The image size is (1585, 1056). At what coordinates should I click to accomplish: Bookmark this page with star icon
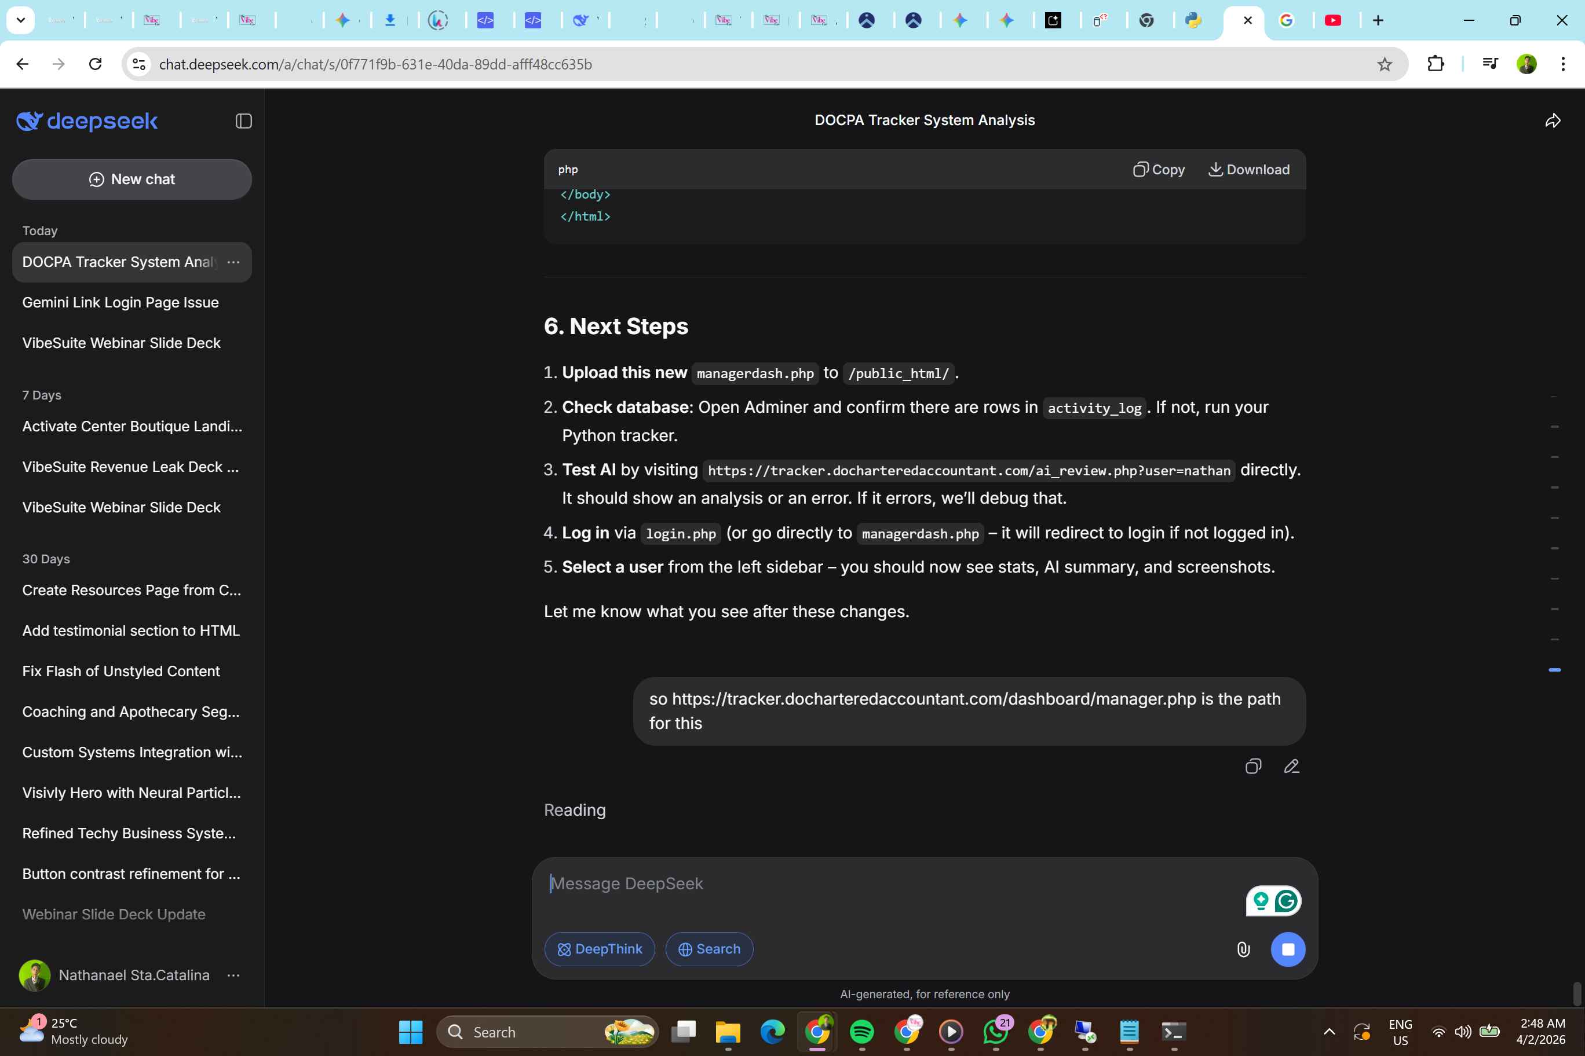pos(1384,65)
